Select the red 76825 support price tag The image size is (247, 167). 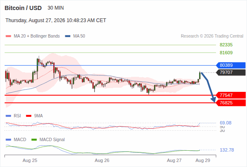[231, 103]
